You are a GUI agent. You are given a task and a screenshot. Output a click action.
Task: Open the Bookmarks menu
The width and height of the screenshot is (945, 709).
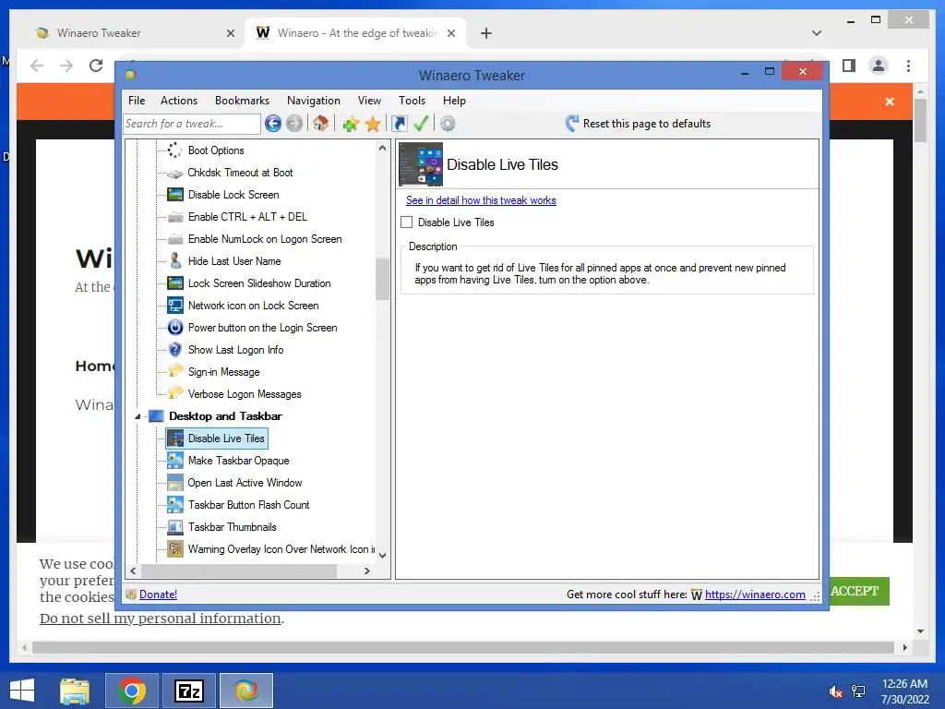click(242, 101)
